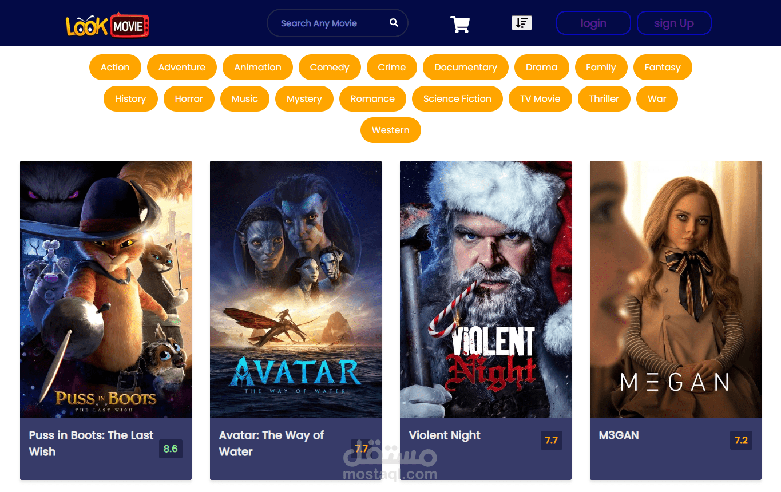Filter by Thriller genre
Screen dimensions: 781x492
[604, 98]
